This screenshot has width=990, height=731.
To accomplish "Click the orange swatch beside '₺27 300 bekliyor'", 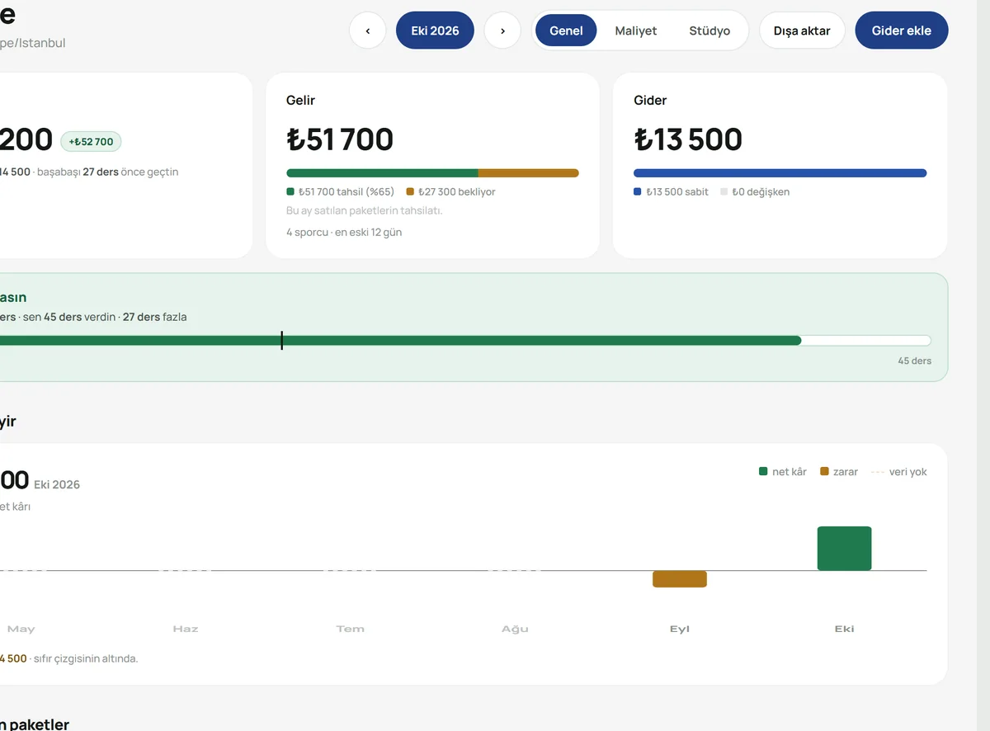I will click(410, 191).
